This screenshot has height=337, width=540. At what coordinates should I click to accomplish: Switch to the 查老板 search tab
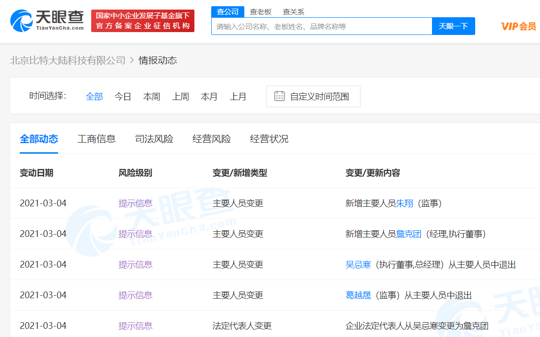click(x=261, y=12)
